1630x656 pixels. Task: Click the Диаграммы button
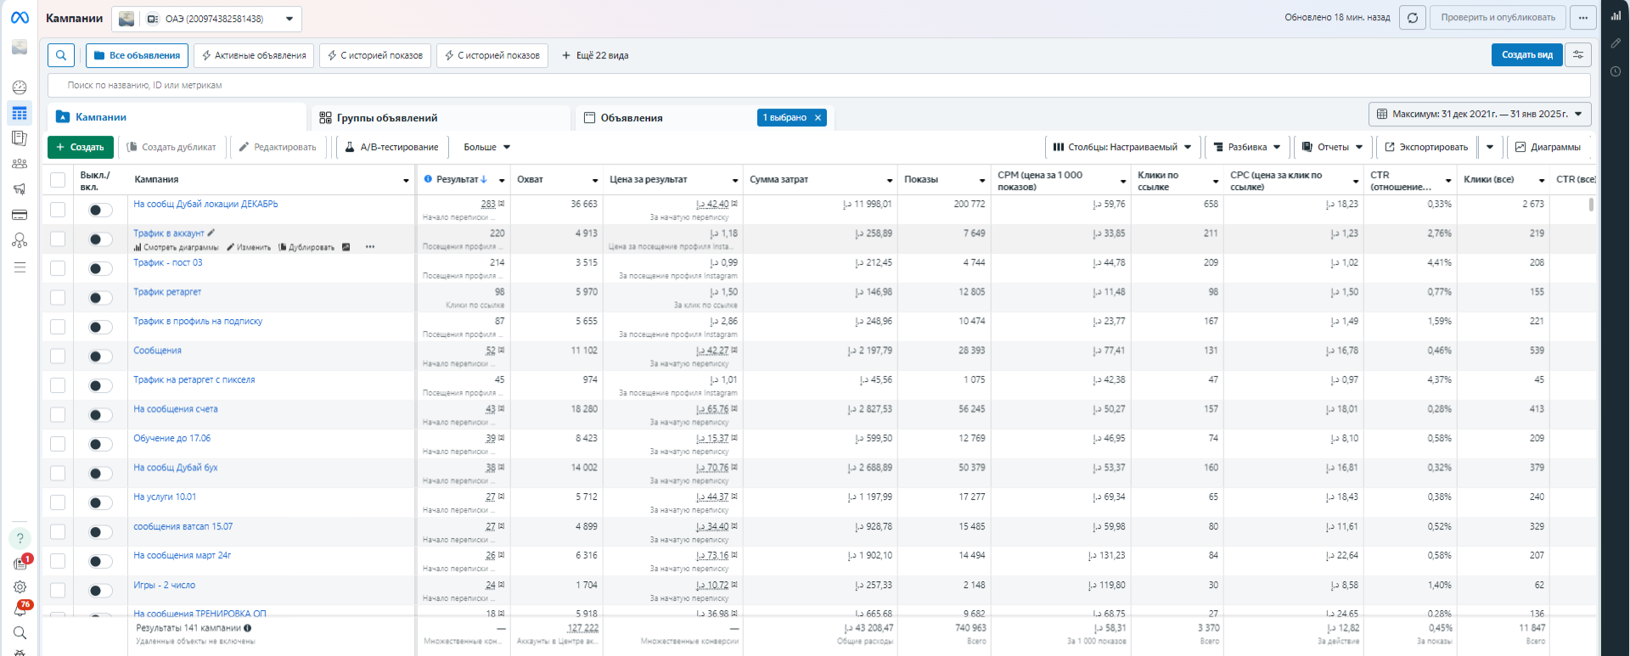click(1548, 147)
